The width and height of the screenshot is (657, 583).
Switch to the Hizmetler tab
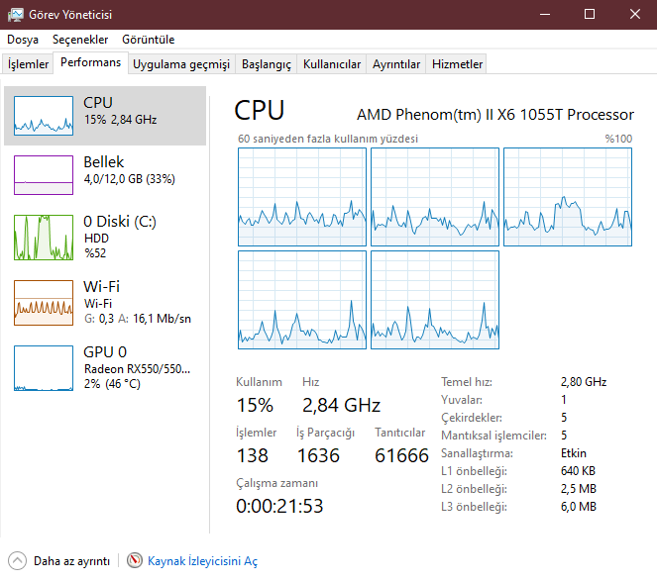[458, 64]
